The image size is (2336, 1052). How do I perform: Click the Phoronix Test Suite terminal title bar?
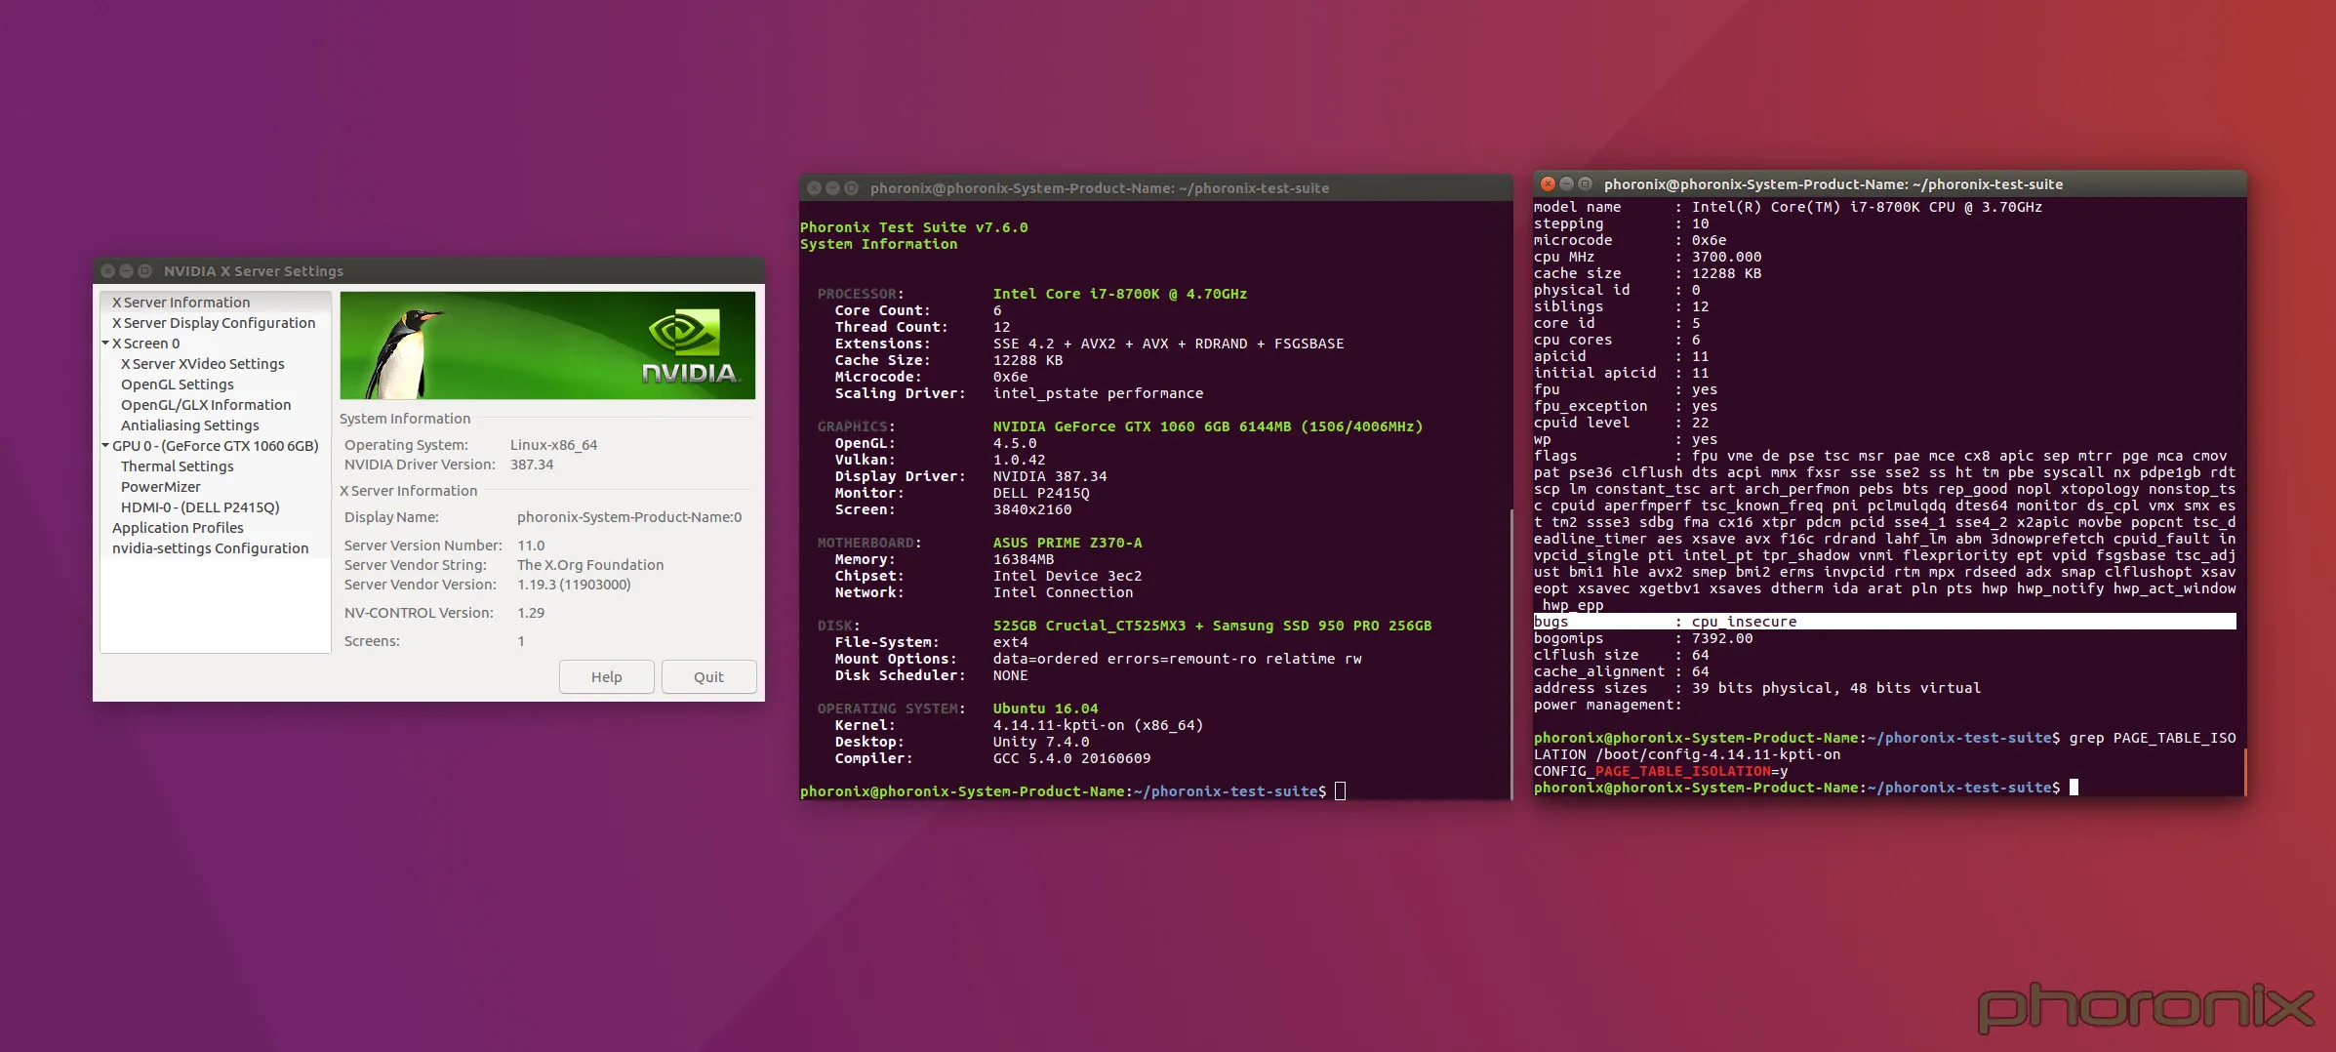point(1156,188)
